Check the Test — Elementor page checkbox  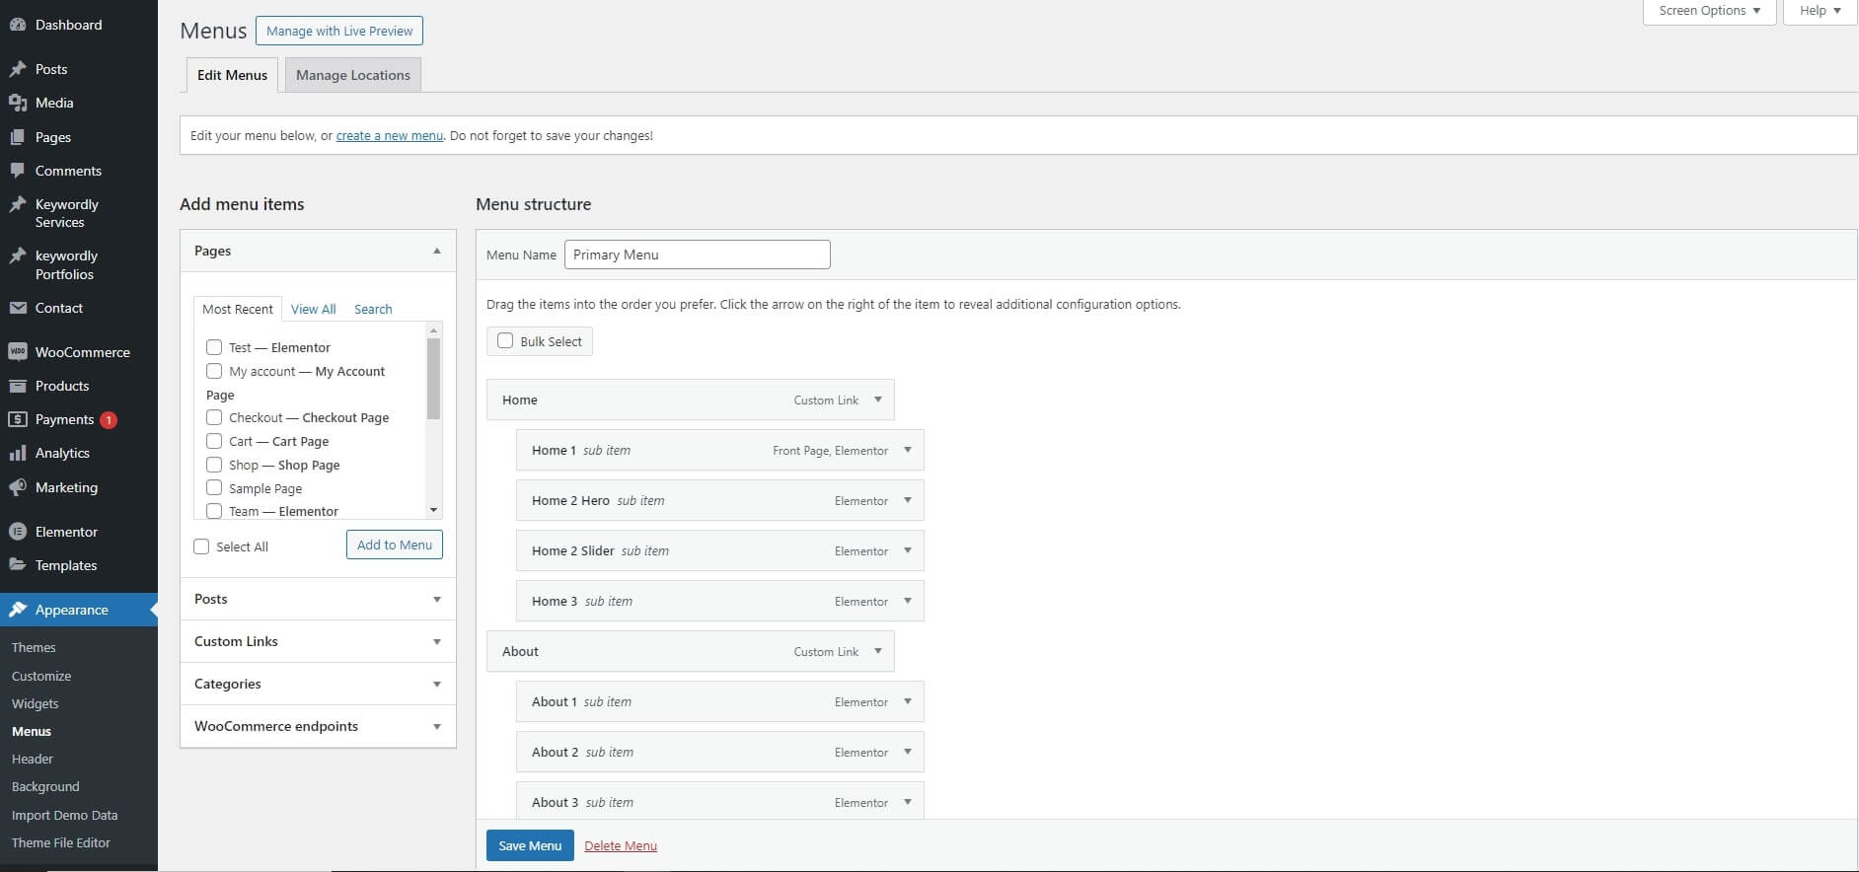pyautogui.click(x=214, y=347)
